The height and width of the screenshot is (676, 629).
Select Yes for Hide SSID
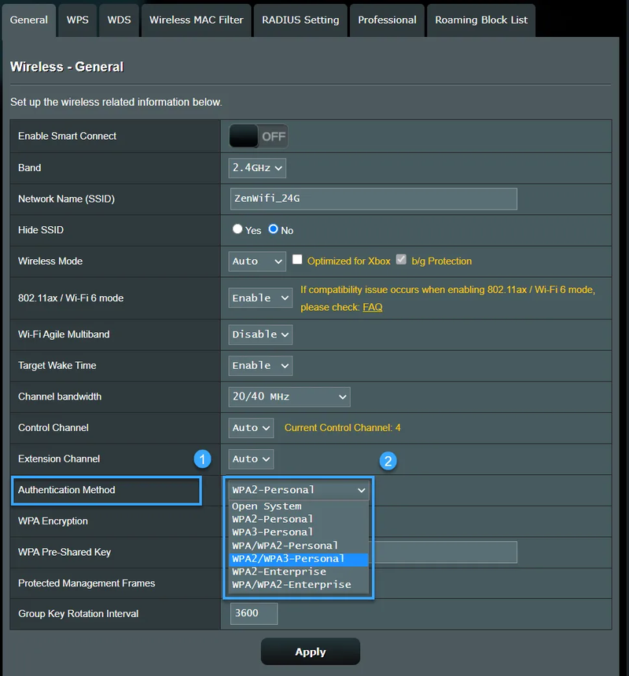point(237,230)
